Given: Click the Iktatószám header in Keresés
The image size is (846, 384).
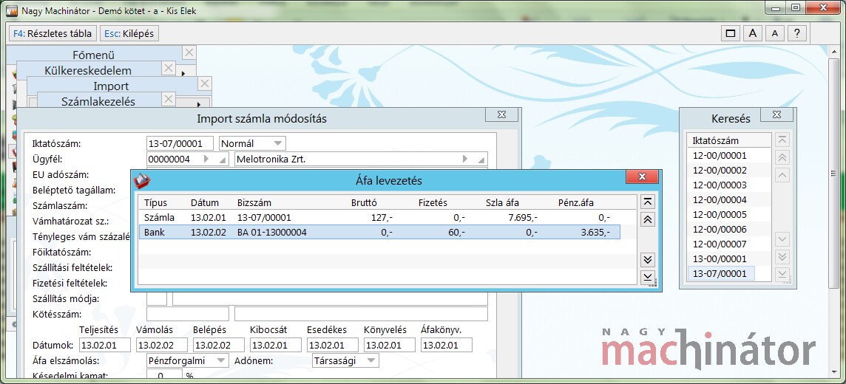Looking at the screenshot, I should pos(715,140).
